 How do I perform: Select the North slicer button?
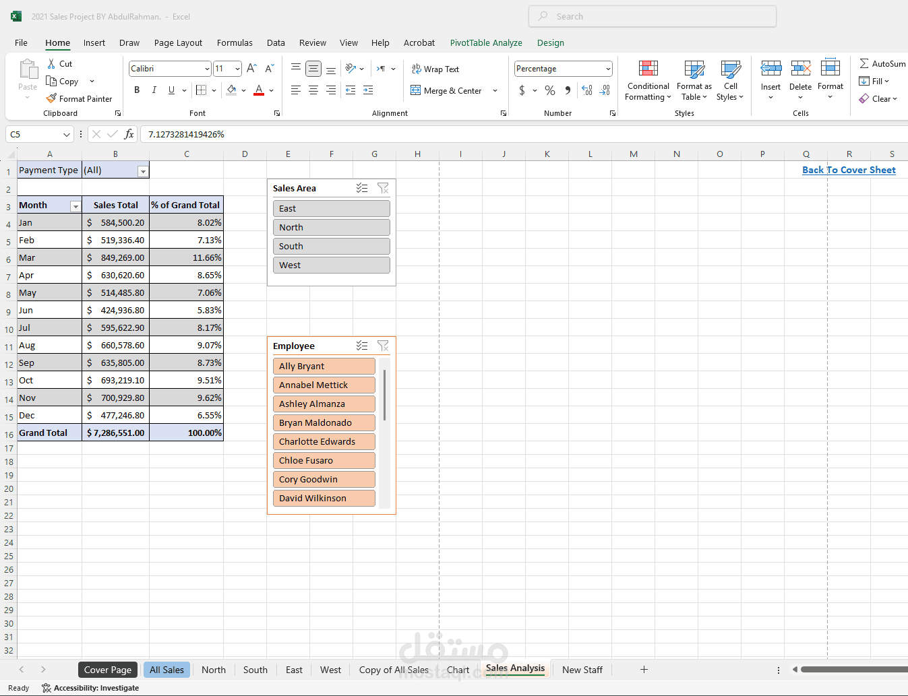pos(331,228)
